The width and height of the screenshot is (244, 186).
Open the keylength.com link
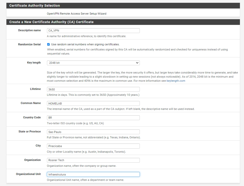176,81
